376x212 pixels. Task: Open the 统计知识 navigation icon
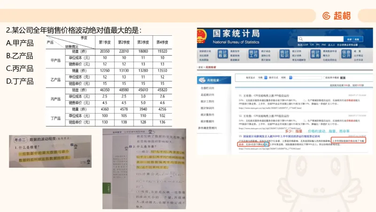[284, 54]
